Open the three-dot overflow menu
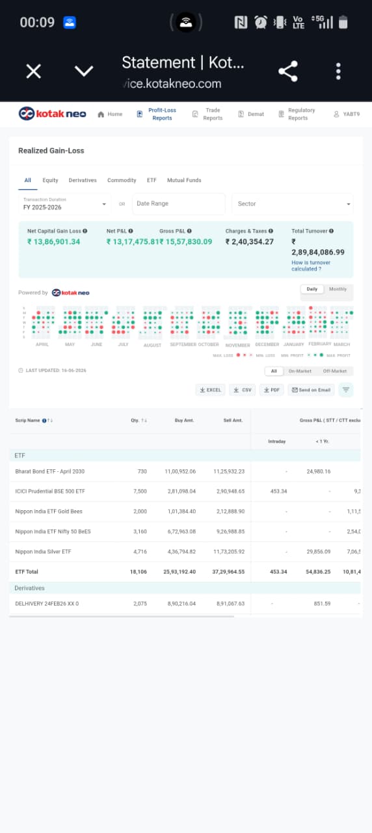Screen dimensions: 372x833 pyautogui.click(x=338, y=72)
